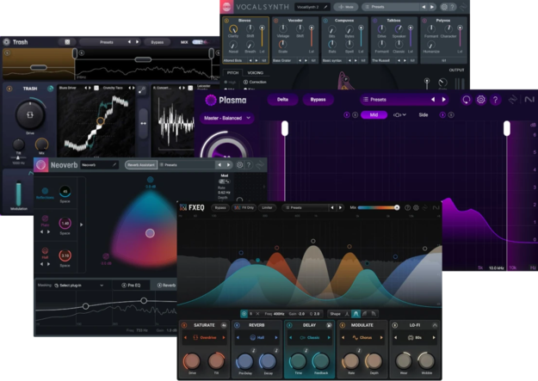This screenshot has height=381, width=538.
Task: Click the Drive knob in Trash
Action: pos(30,114)
